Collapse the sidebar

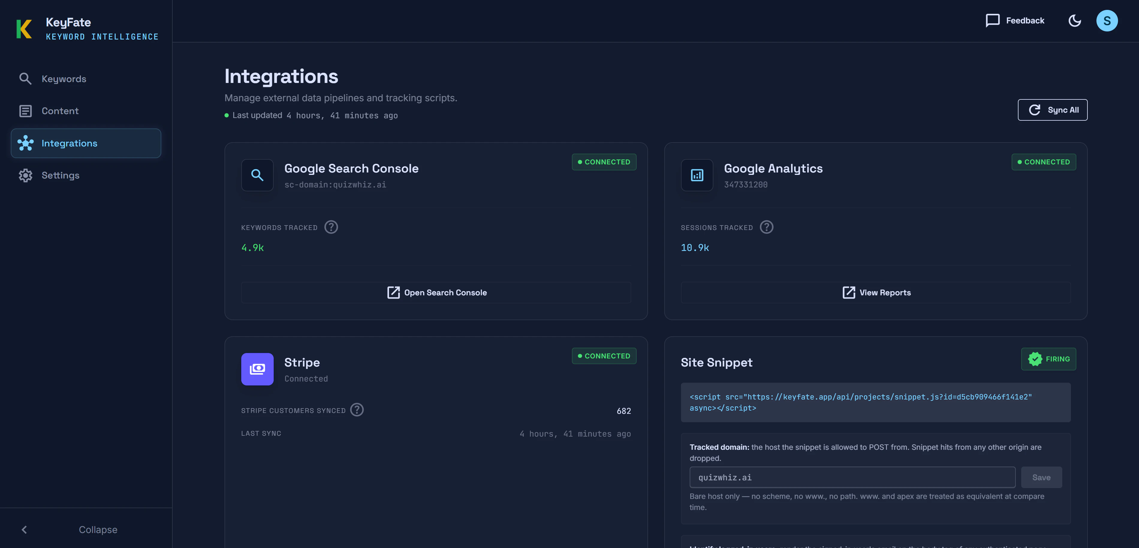point(86,529)
